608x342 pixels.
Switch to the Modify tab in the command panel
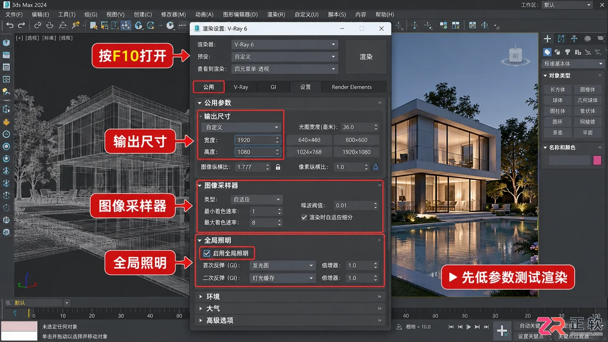[561, 39]
